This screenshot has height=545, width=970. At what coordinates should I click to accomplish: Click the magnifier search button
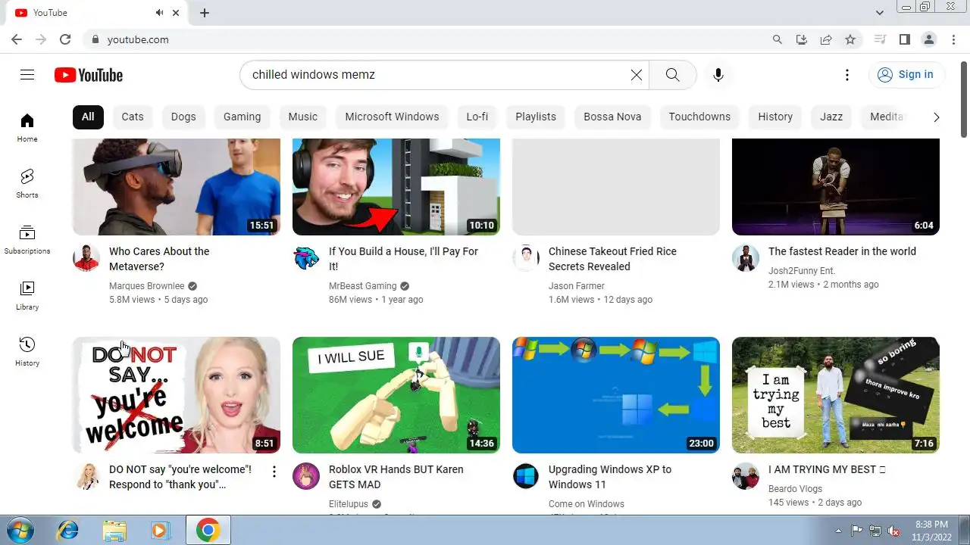[x=672, y=74]
